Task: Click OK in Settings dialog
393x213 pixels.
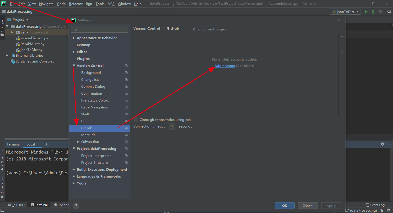Action: 285,206
